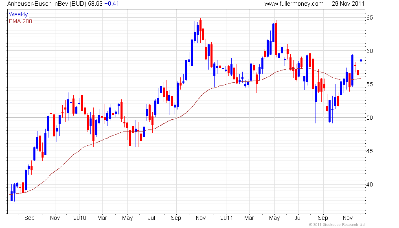Click the 'EMA 200' legend label
This screenshot has height=228, width=399.
click(x=20, y=21)
